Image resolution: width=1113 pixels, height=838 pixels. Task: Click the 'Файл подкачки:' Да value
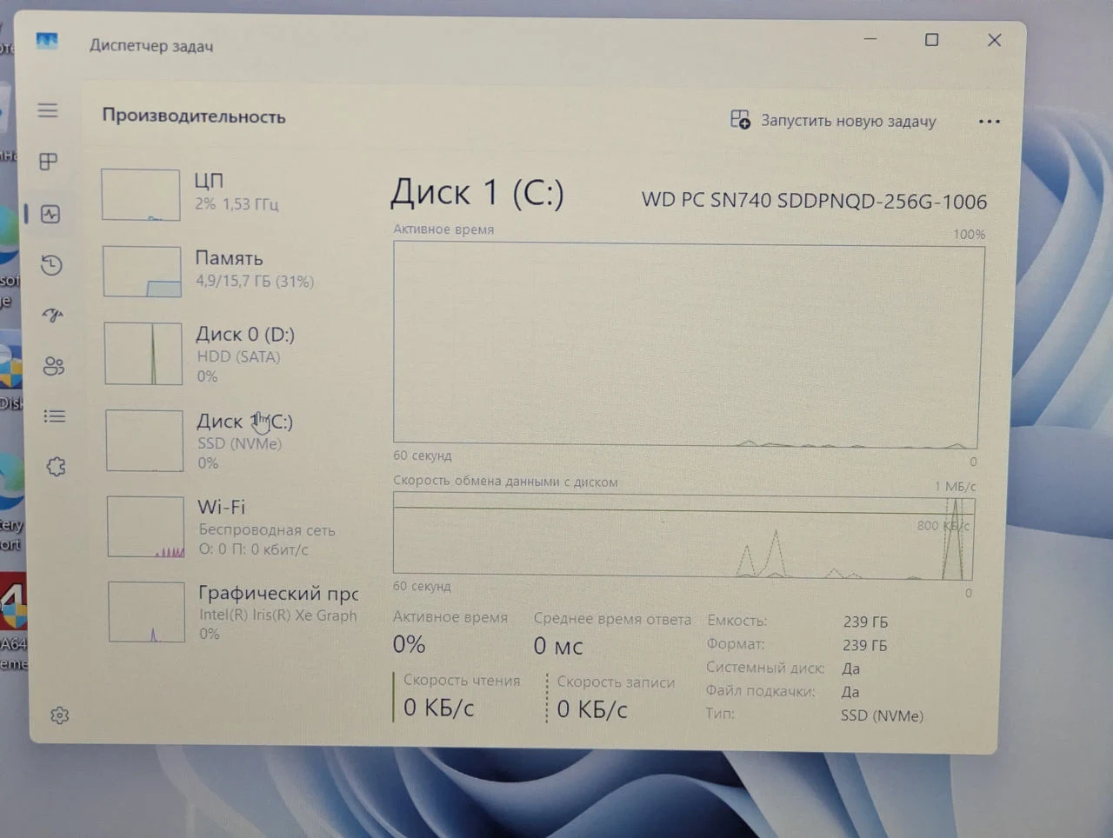click(x=850, y=692)
